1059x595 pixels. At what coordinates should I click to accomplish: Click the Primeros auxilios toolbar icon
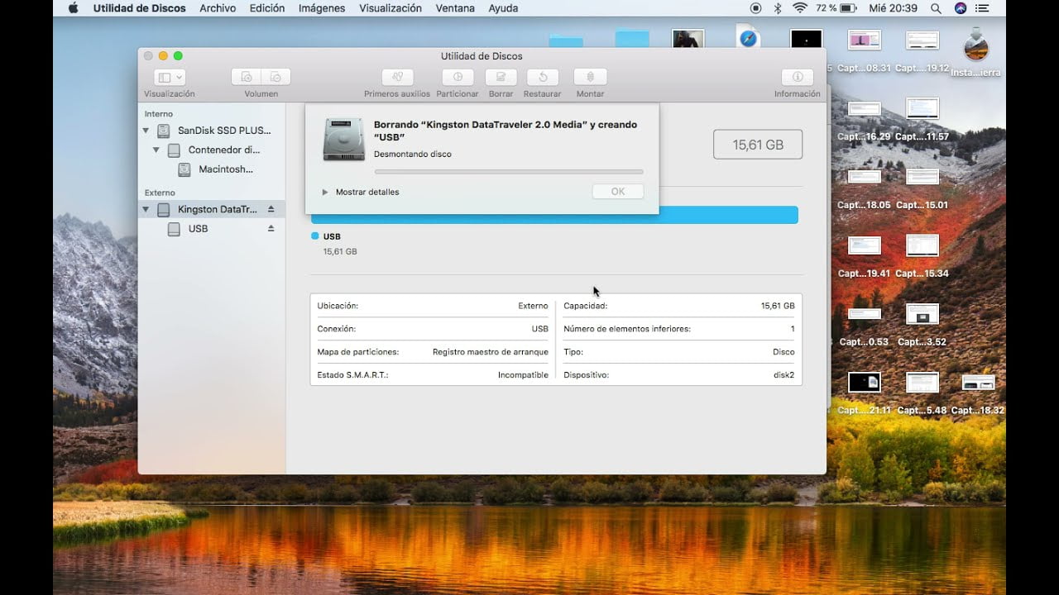(x=397, y=77)
